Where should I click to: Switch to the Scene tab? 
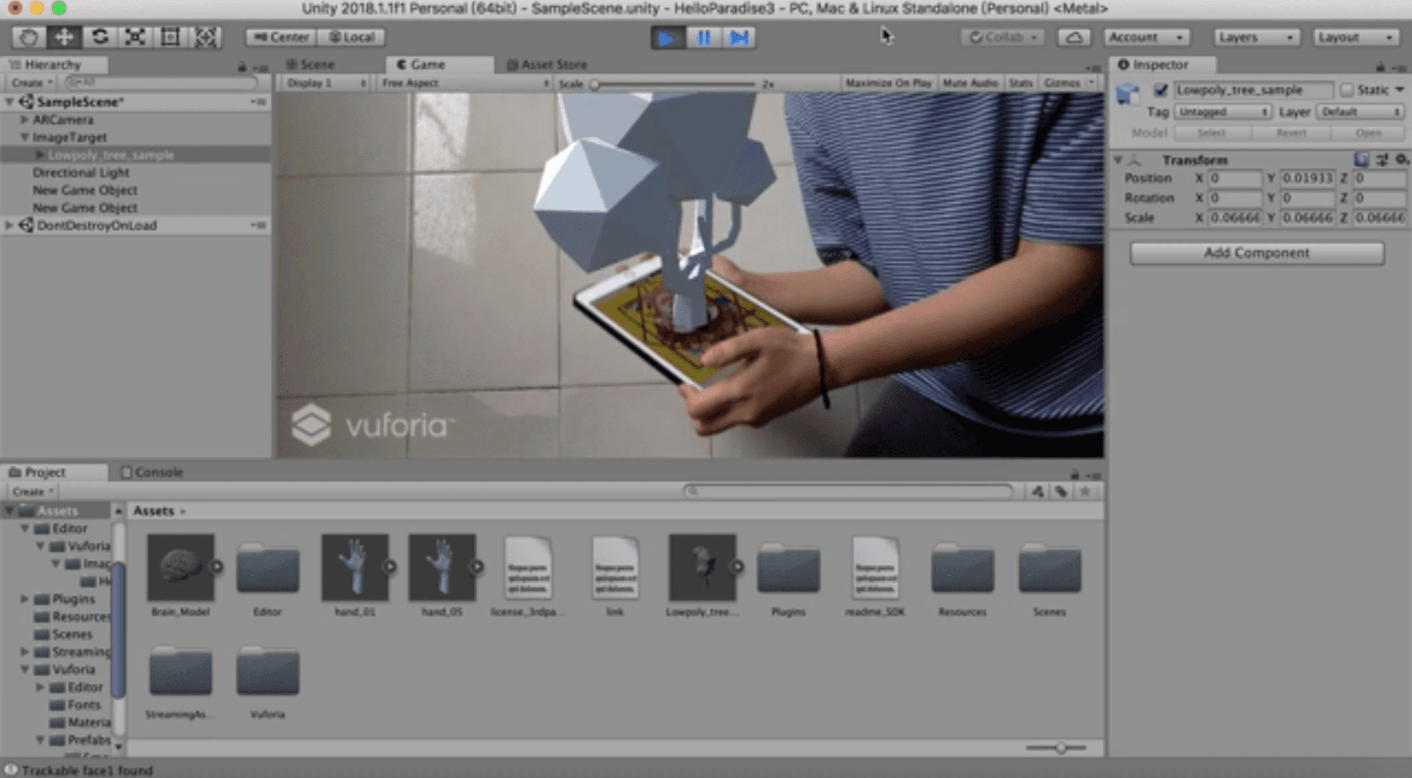[311, 65]
